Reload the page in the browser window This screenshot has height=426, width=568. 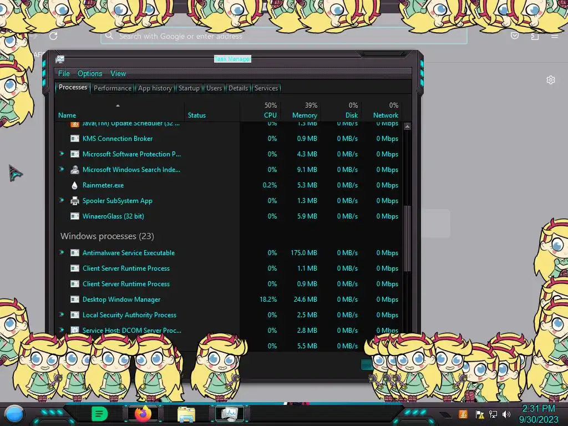tap(53, 36)
